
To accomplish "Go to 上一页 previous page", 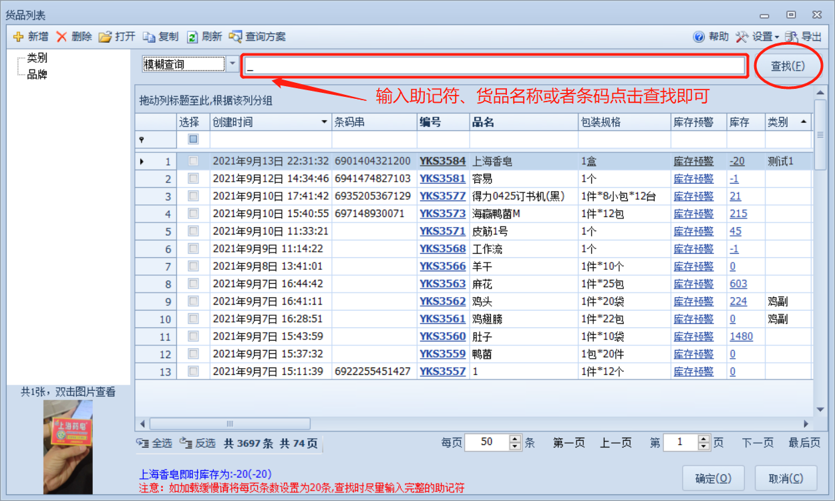I will (615, 443).
